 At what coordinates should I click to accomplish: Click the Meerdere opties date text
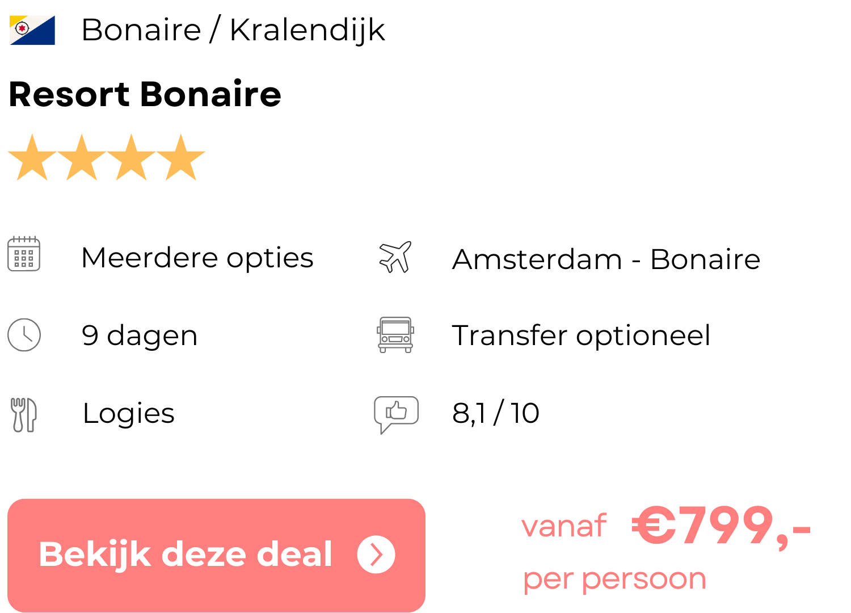(197, 258)
